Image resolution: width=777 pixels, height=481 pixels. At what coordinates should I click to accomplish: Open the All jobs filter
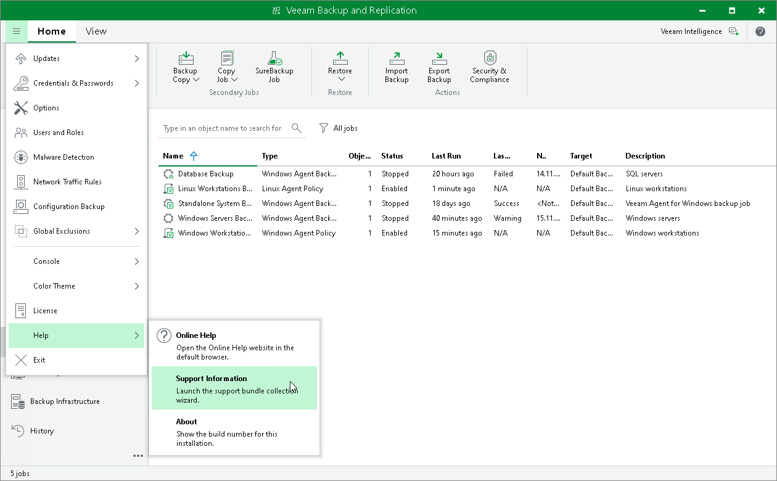(339, 128)
